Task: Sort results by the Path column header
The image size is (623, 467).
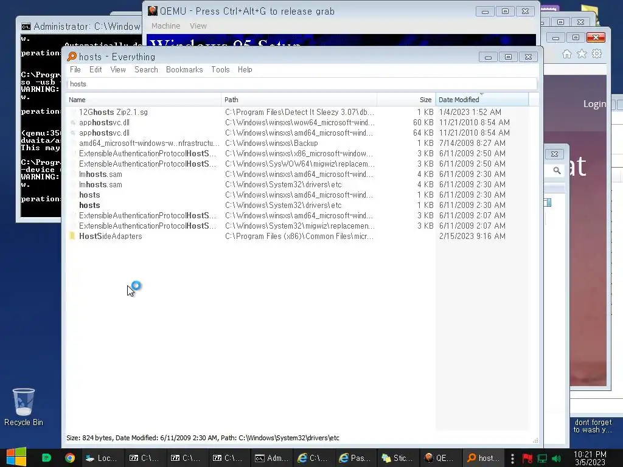Action: click(x=299, y=100)
